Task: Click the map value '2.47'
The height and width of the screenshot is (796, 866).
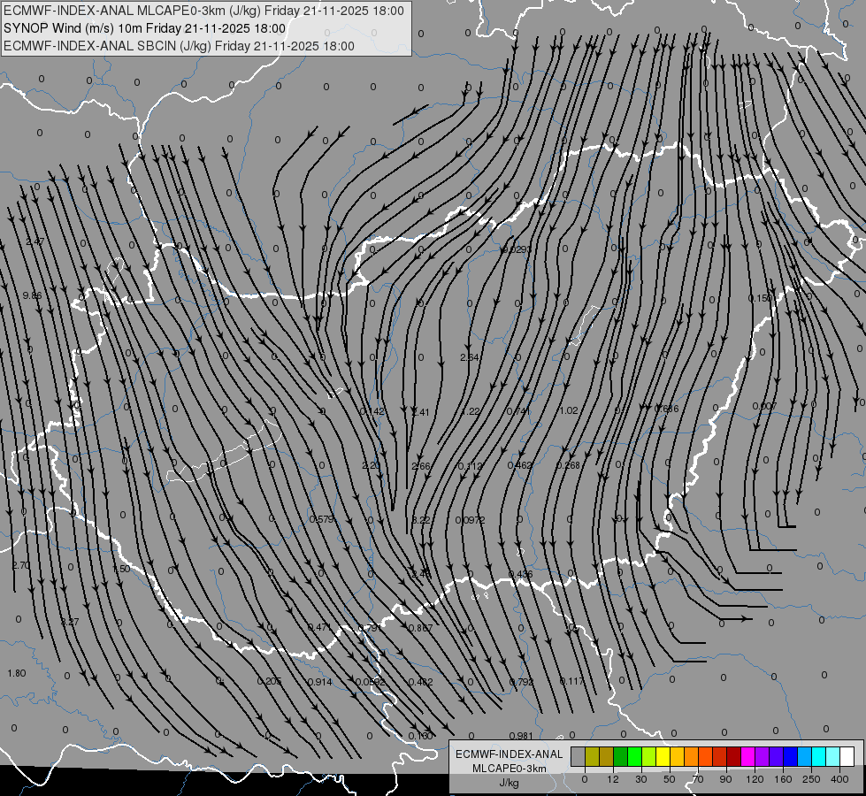Action: click(34, 242)
